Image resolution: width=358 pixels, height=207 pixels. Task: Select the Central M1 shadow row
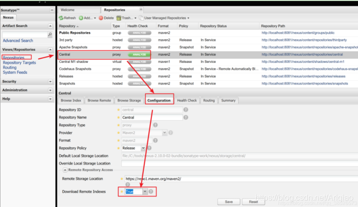208,62
